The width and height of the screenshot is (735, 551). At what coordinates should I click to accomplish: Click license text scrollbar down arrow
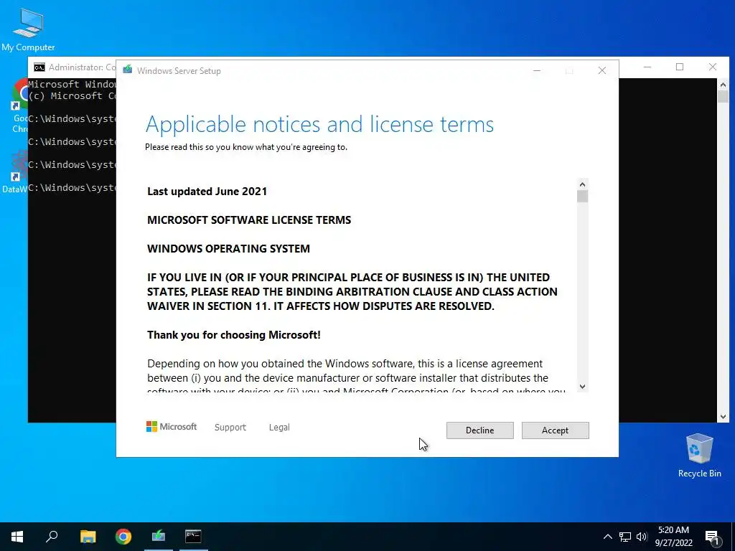click(582, 387)
